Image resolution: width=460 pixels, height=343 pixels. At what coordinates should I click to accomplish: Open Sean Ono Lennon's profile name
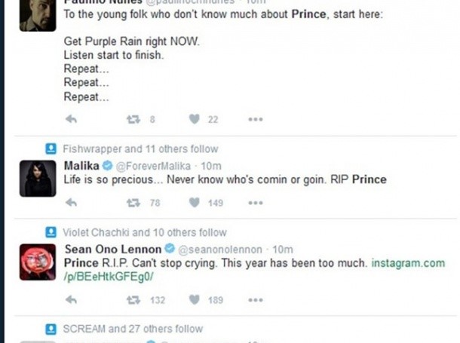(x=112, y=249)
